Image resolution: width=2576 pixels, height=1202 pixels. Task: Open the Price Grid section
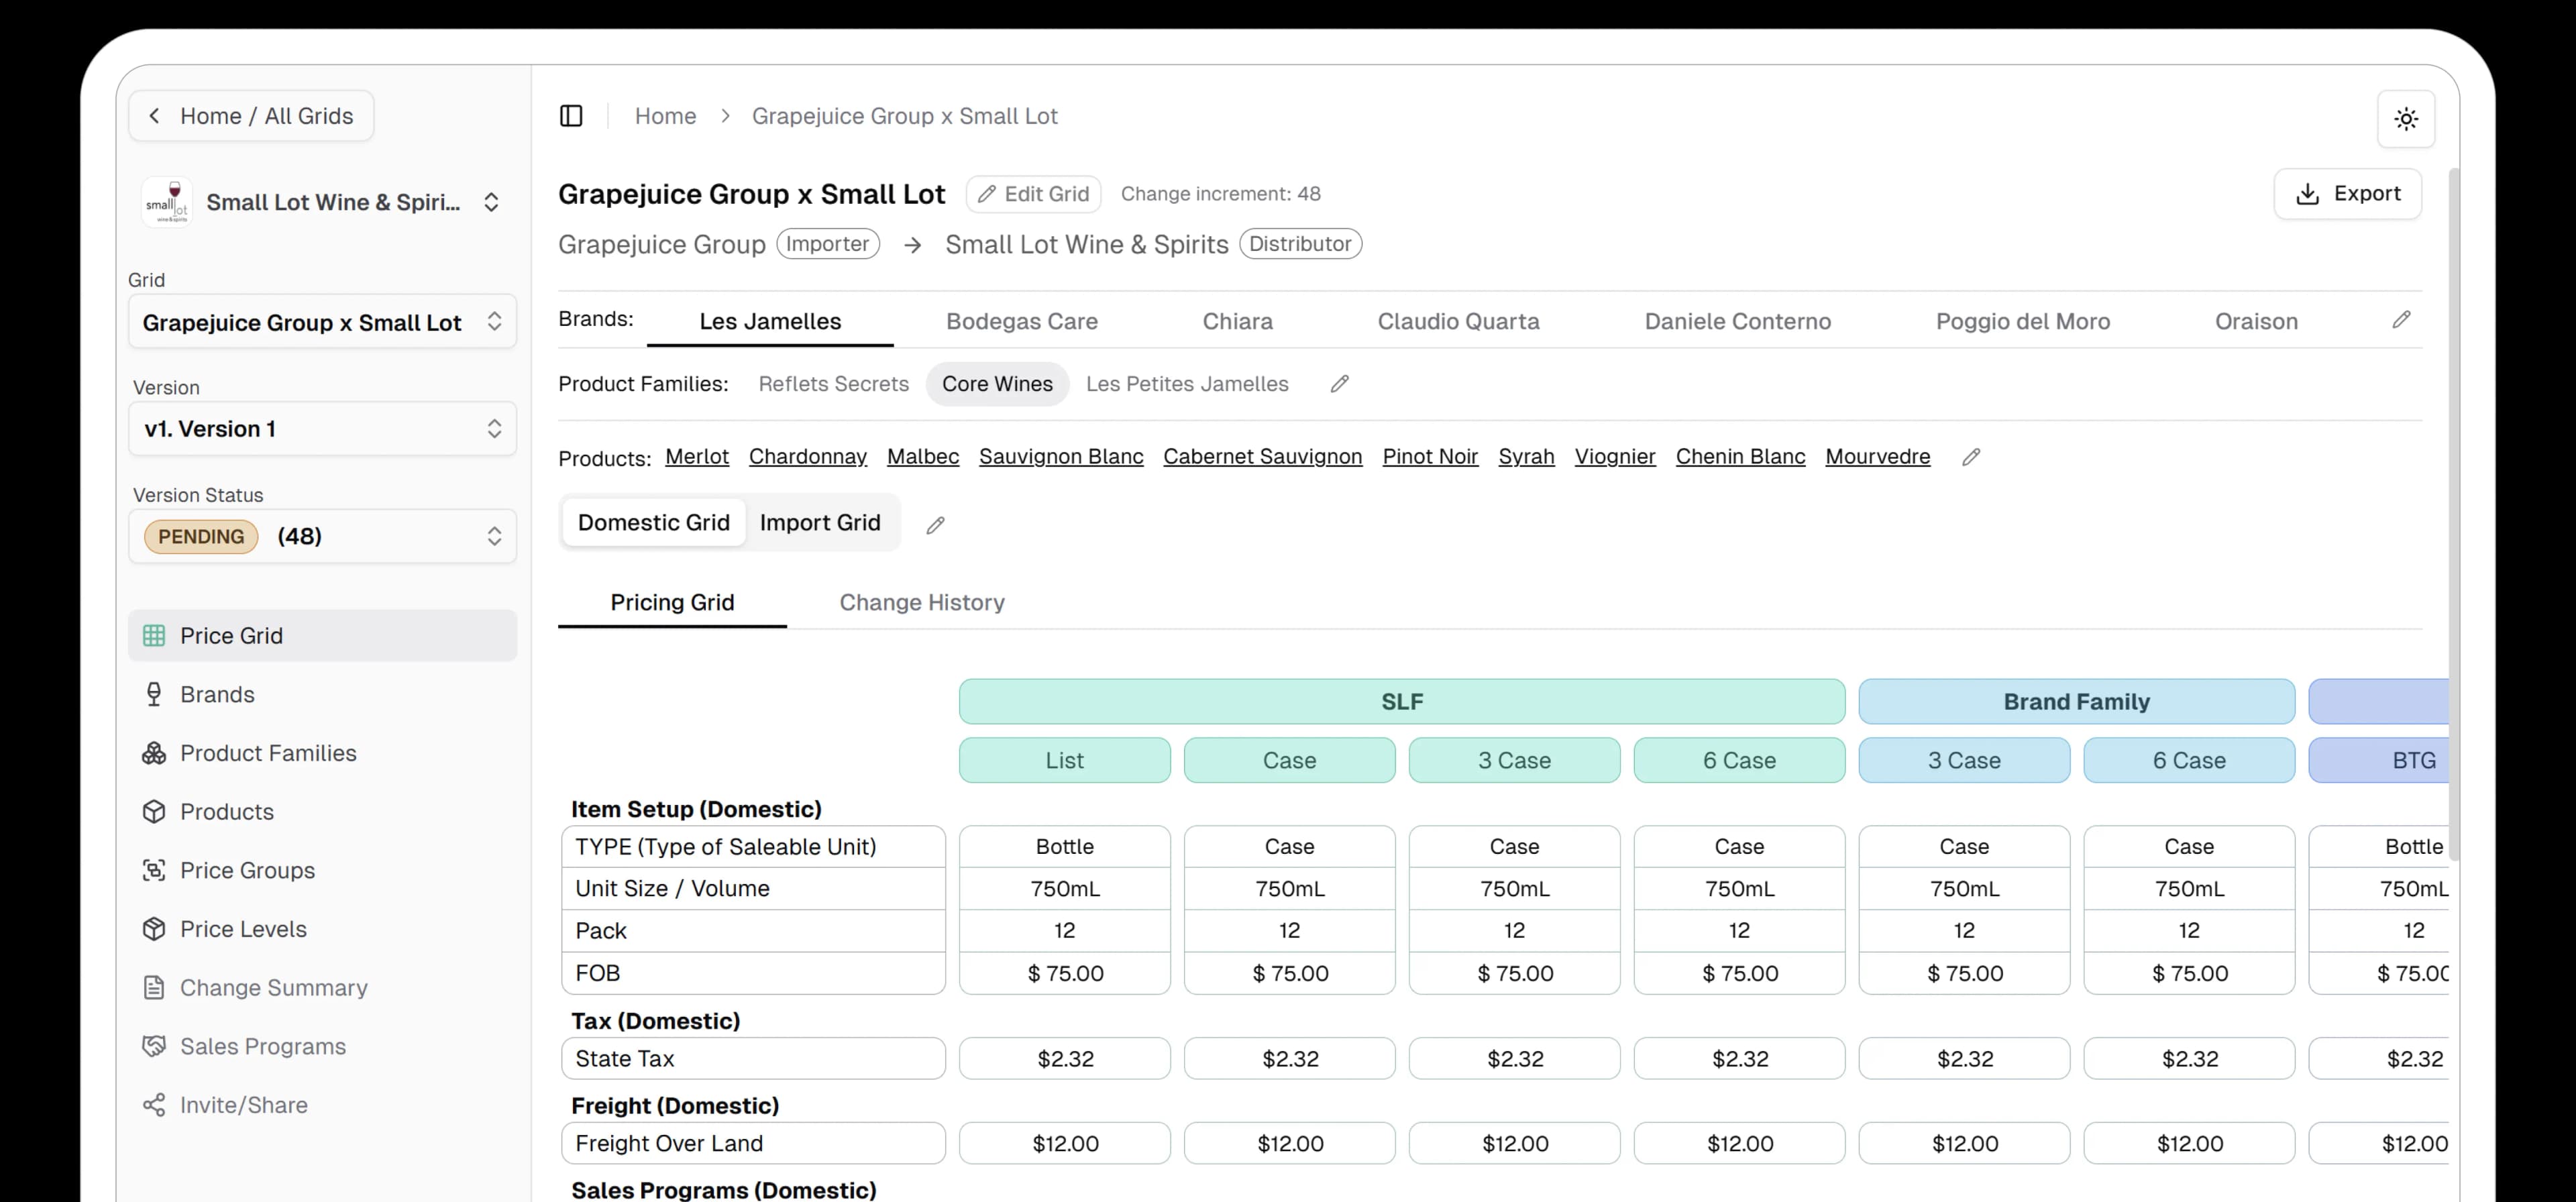pyautogui.click(x=231, y=635)
